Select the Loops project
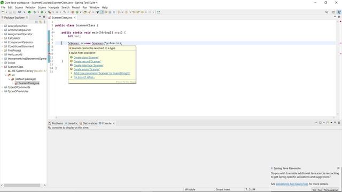 tap(11, 63)
